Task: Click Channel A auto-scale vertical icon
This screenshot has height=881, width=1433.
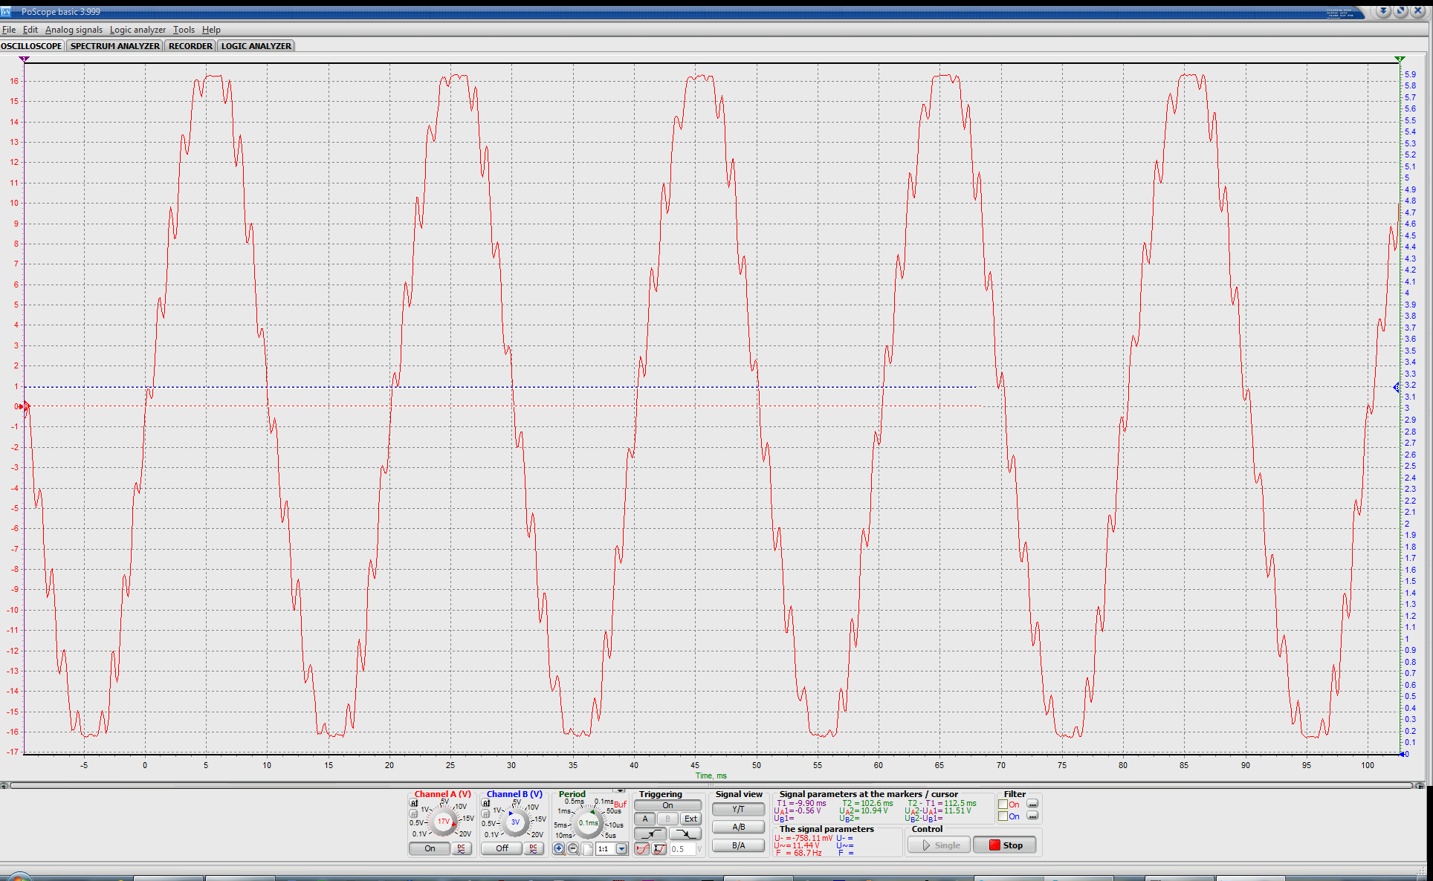Action: (414, 803)
